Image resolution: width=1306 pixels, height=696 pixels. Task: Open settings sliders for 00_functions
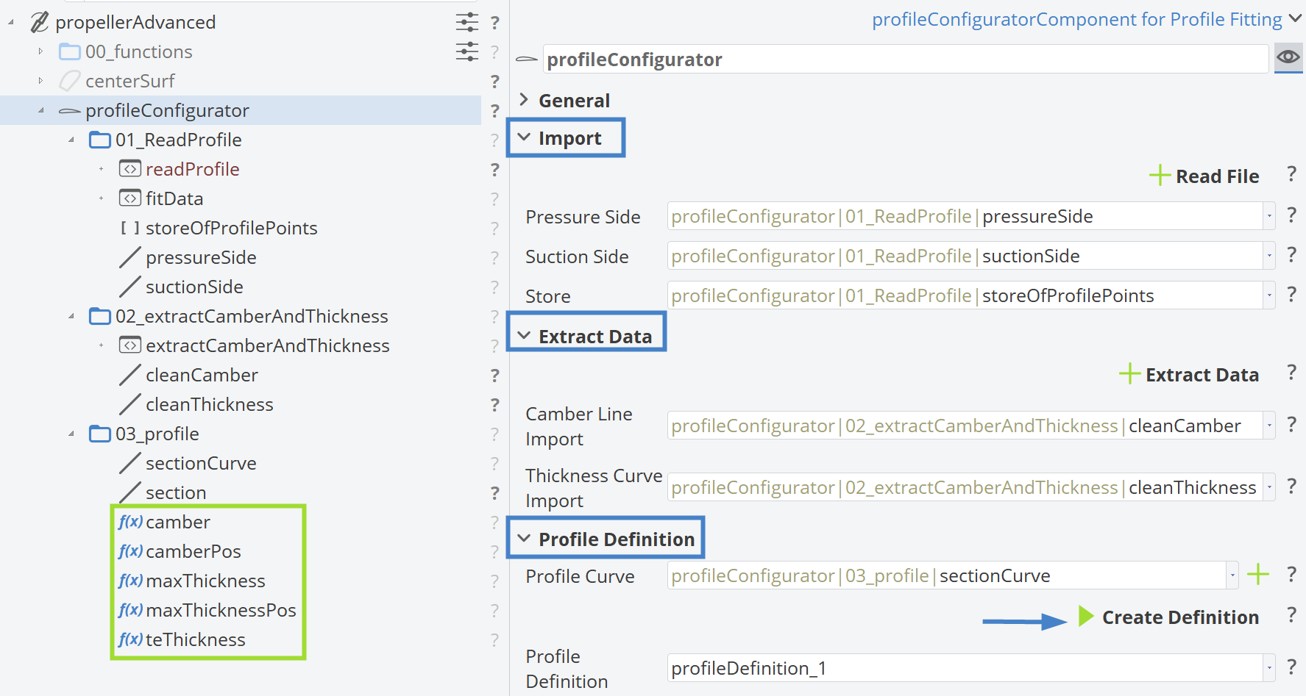coord(467,51)
